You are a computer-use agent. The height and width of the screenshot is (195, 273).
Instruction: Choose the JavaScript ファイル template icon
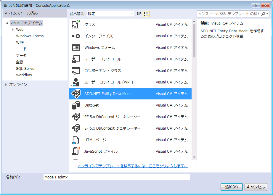[x=76, y=152]
